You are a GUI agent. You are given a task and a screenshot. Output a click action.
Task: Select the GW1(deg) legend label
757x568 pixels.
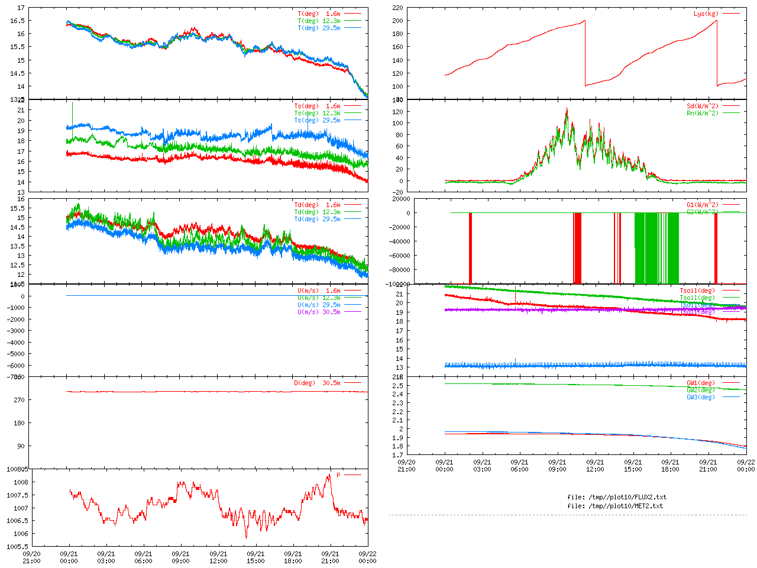(x=701, y=383)
